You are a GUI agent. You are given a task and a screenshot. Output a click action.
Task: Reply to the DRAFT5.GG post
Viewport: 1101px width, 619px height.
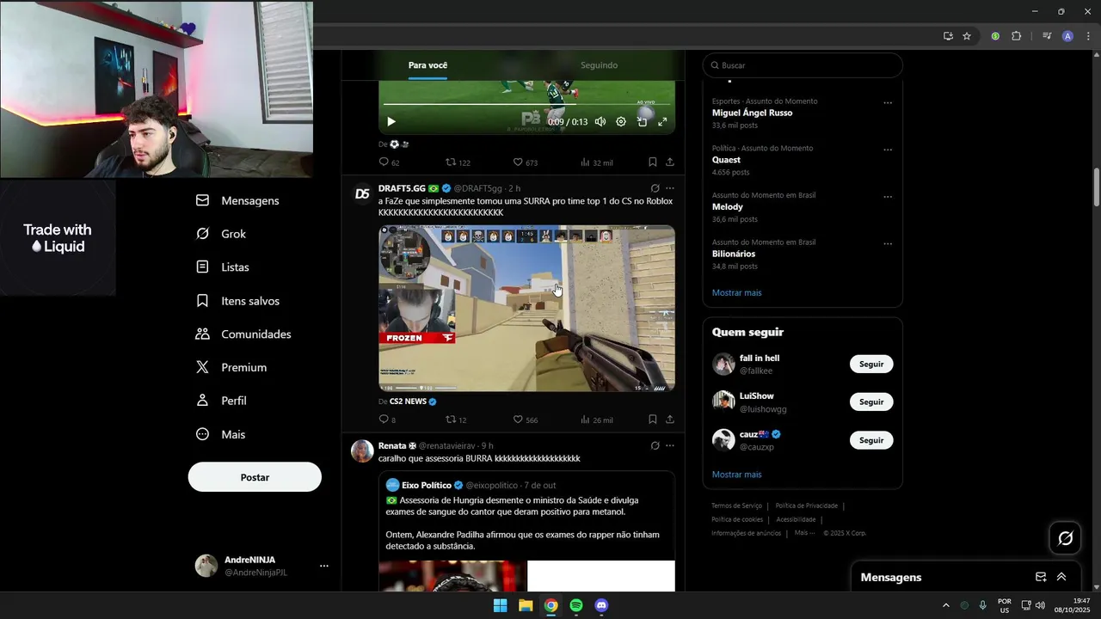(387, 420)
